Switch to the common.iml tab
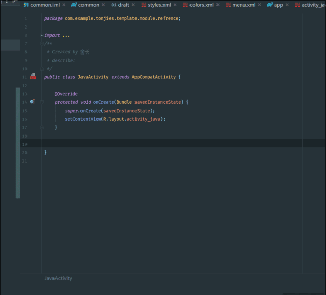The height and width of the screenshot is (295, 326). [45, 5]
